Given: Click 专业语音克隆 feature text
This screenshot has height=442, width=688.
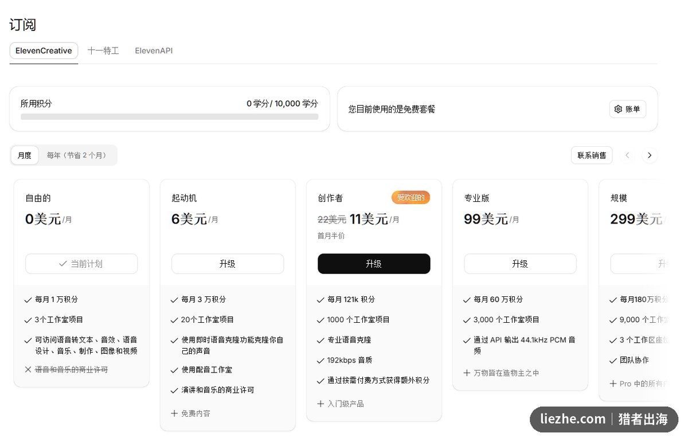Looking at the screenshot, I should pyautogui.click(x=349, y=340).
